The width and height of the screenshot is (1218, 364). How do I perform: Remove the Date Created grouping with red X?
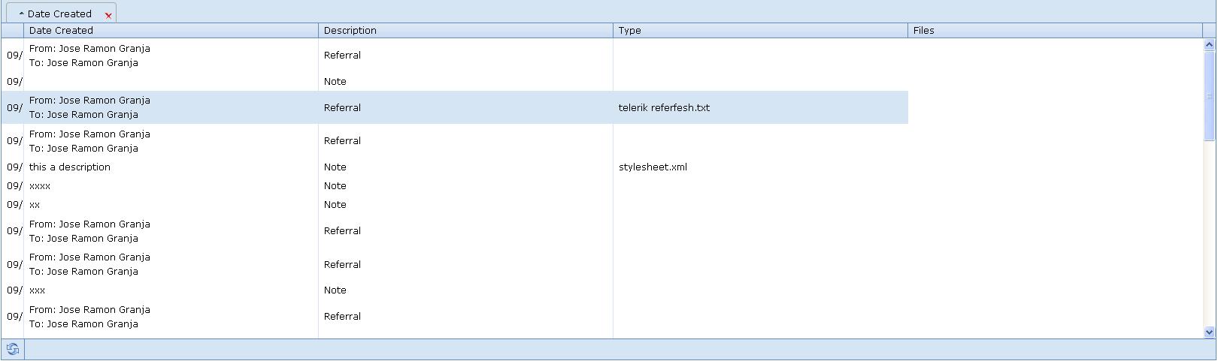pos(108,15)
